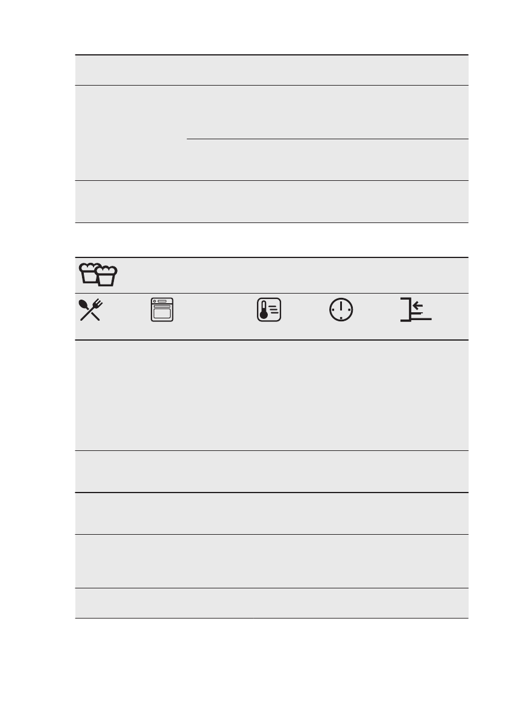
Task: Click the thermometer temperature icon
Action: (x=269, y=310)
